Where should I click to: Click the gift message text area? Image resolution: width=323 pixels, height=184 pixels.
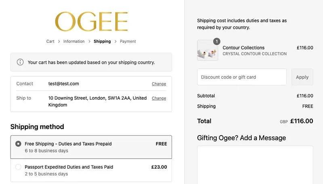(255, 165)
